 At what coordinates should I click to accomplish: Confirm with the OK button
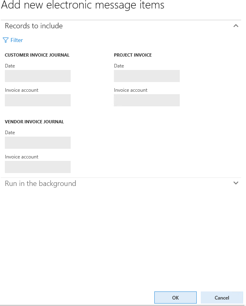click(x=175, y=298)
